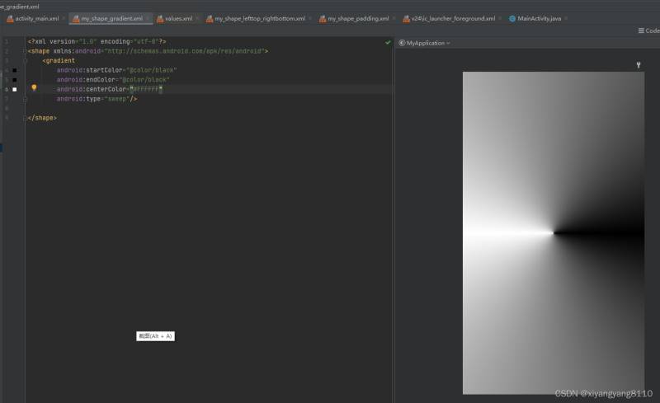The image size is (660, 403).
Task: Click the xml version declaration line
Action: point(97,42)
